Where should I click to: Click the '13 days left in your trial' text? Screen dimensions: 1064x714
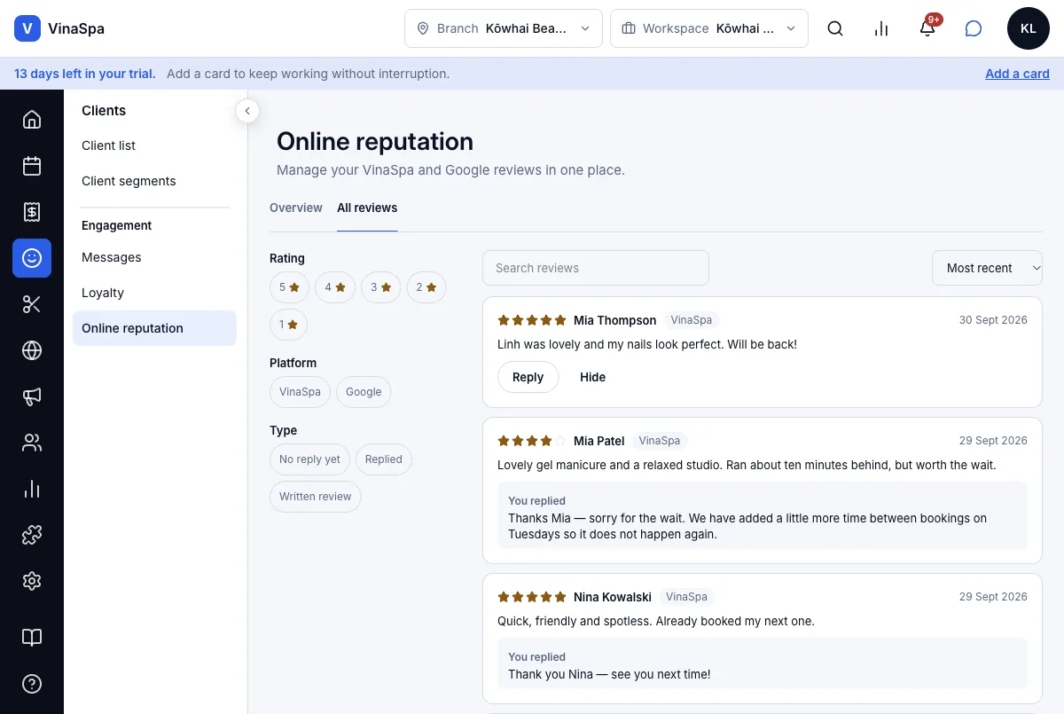84,74
